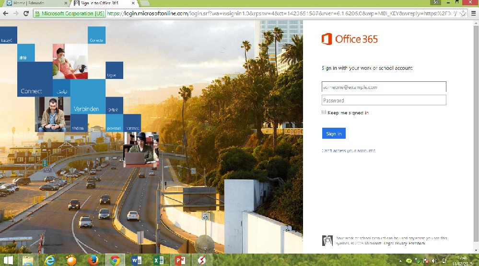Click the work account symbol icon in the footer
The image size is (479, 266).
point(327,241)
